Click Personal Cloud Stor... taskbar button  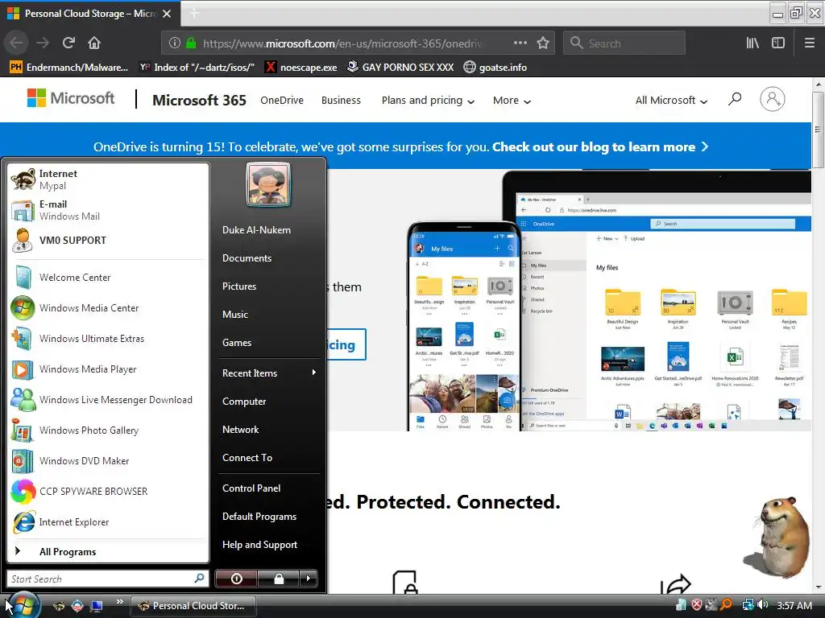click(x=193, y=606)
